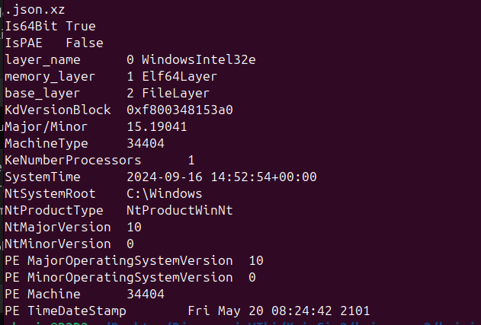The height and width of the screenshot is (325, 481).
Task: Click the PE Machine label
Action: pos(43,294)
